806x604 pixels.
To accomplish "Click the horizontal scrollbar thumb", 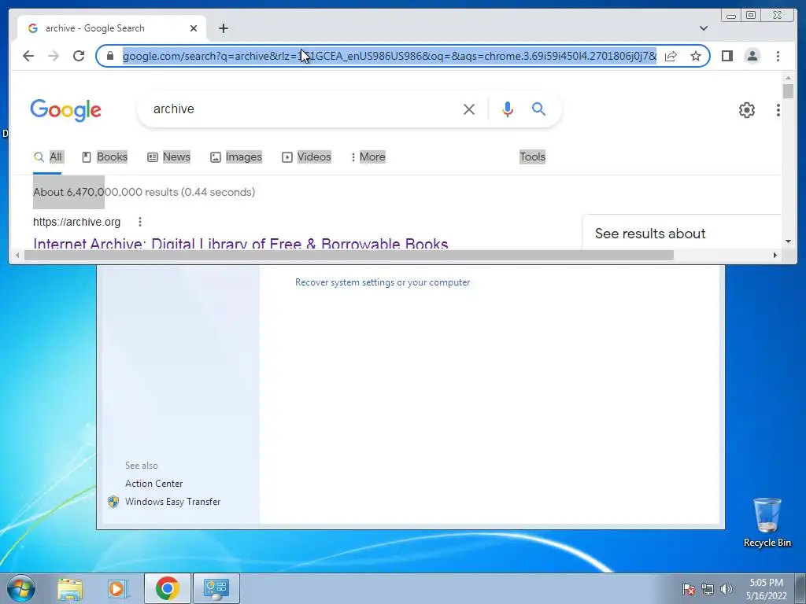I will (349, 256).
